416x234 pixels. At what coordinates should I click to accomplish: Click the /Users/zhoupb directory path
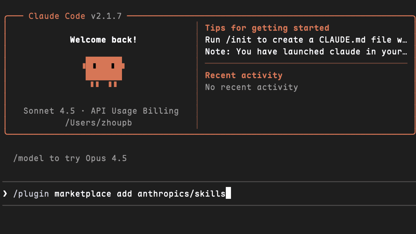tap(98, 123)
